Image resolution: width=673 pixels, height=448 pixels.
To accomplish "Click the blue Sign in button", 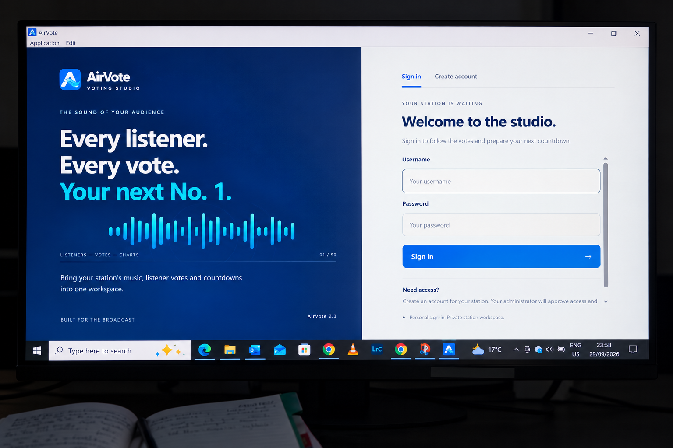I will 501,256.
